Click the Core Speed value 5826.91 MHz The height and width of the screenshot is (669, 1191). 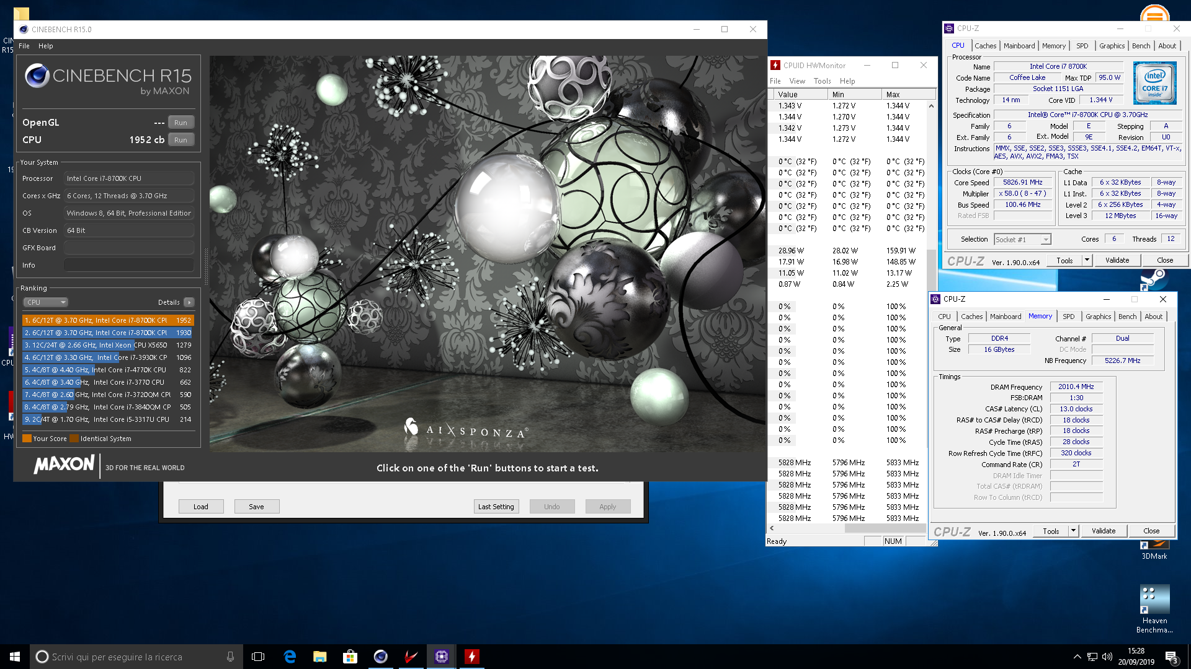(1023, 182)
